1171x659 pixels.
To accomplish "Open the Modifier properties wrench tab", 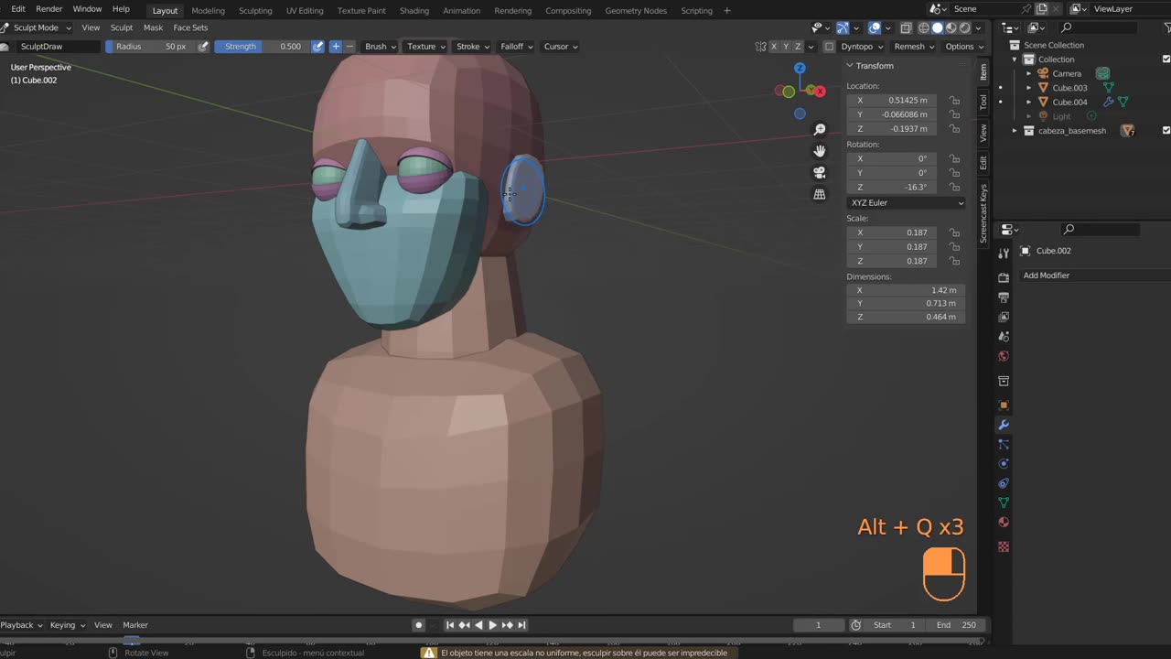I will [x=1004, y=425].
